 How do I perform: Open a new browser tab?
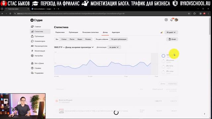58,9
